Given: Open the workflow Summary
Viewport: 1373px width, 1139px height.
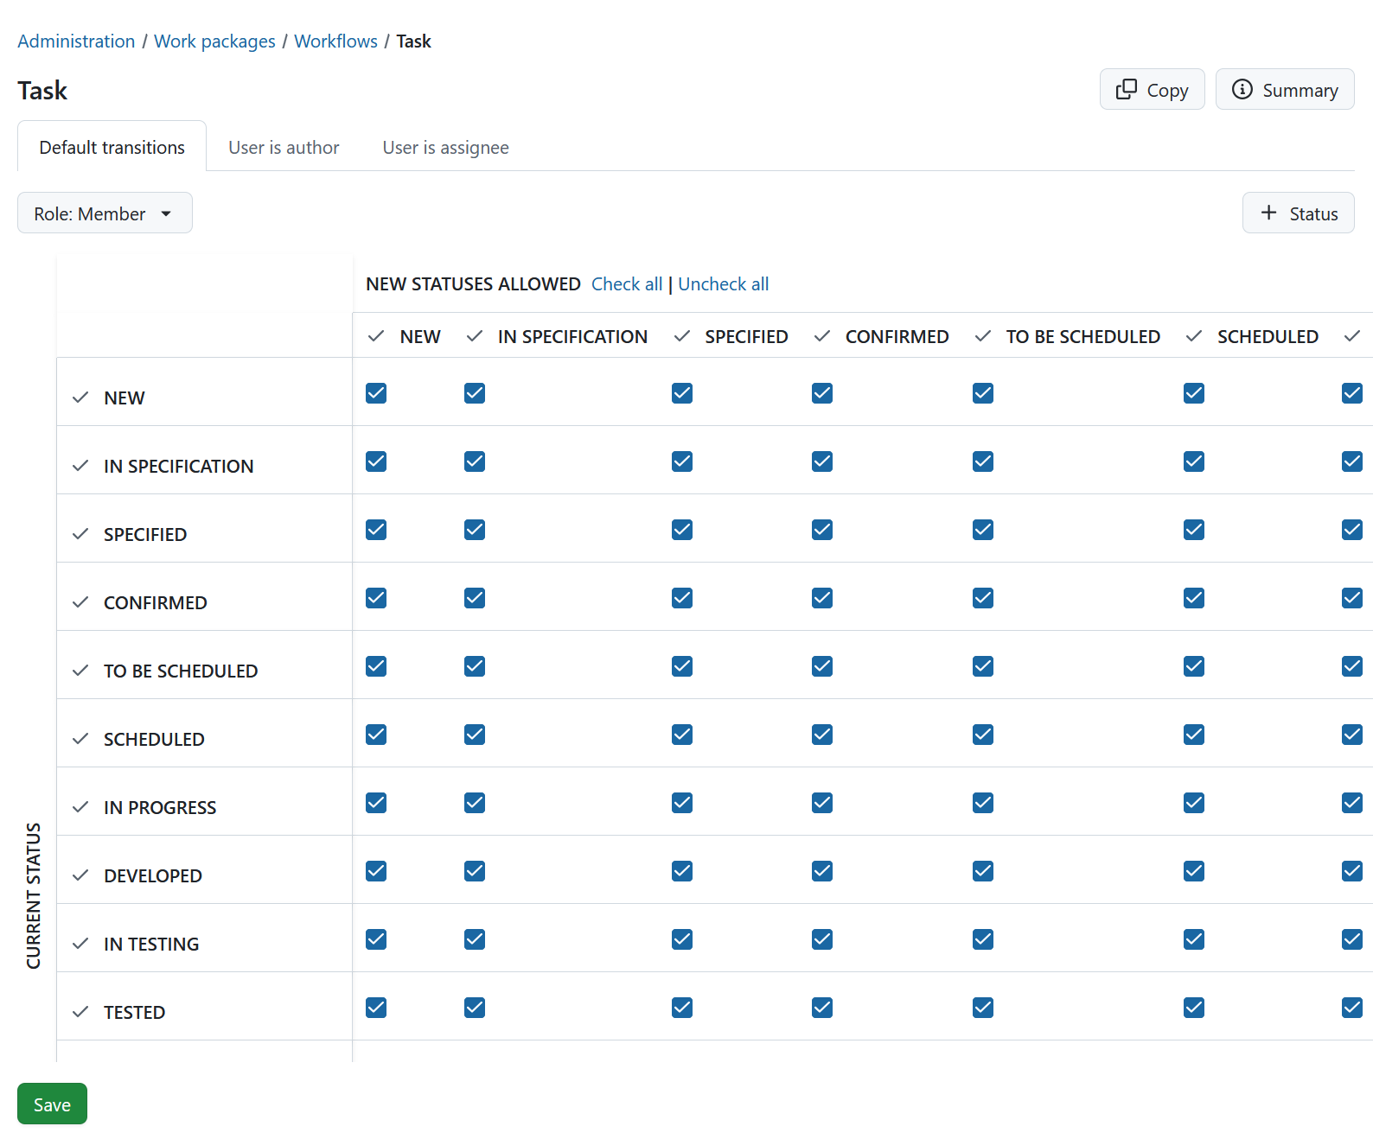Looking at the screenshot, I should point(1285,89).
